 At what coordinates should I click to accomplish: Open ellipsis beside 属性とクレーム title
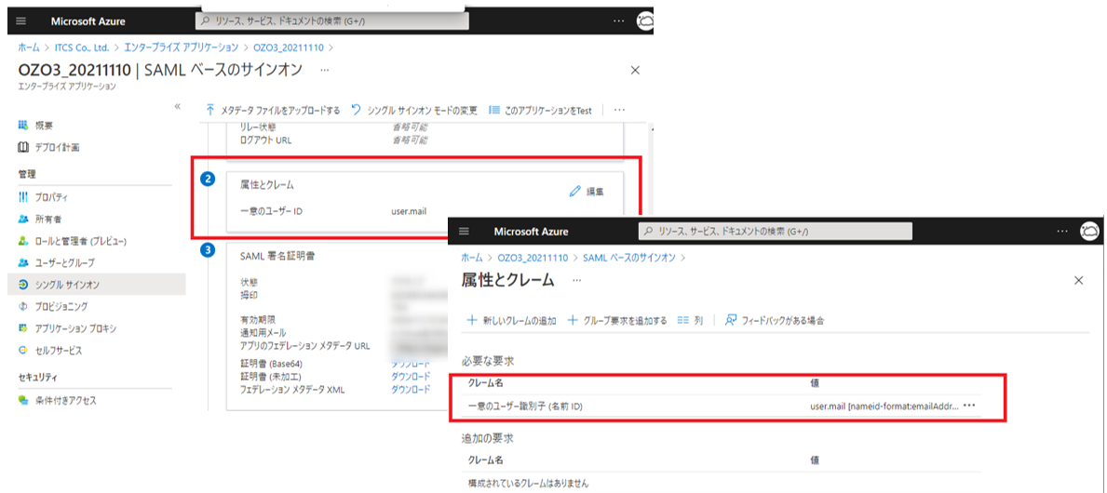tap(577, 280)
